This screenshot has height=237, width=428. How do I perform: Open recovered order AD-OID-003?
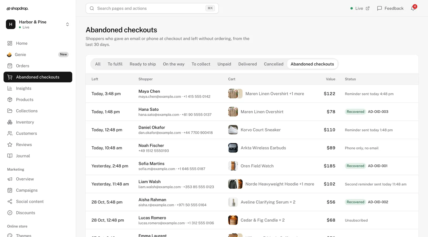pos(378,112)
